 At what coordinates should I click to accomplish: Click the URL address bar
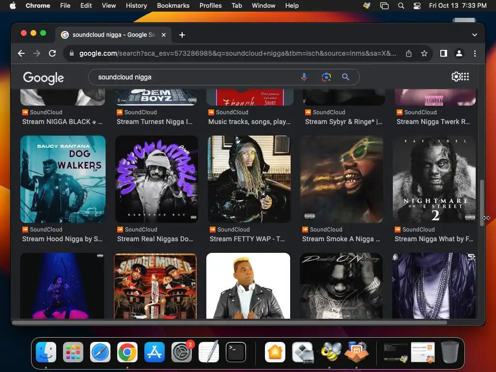pyautogui.click(x=237, y=53)
